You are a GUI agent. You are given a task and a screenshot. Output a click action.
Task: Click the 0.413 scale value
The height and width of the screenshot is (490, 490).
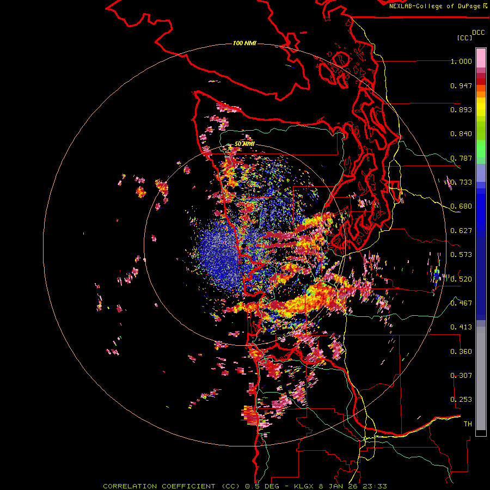click(x=461, y=327)
